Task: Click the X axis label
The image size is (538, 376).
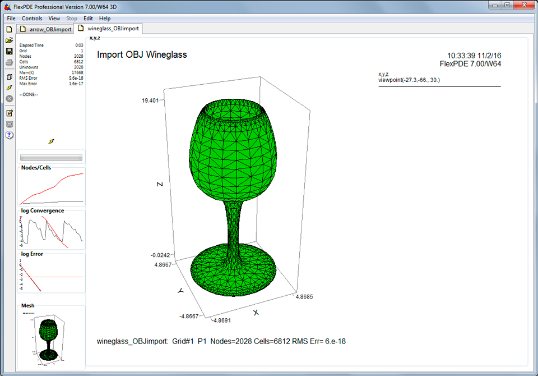Action: click(256, 313)
